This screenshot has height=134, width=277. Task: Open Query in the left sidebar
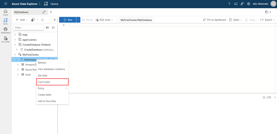coord(6,21)
